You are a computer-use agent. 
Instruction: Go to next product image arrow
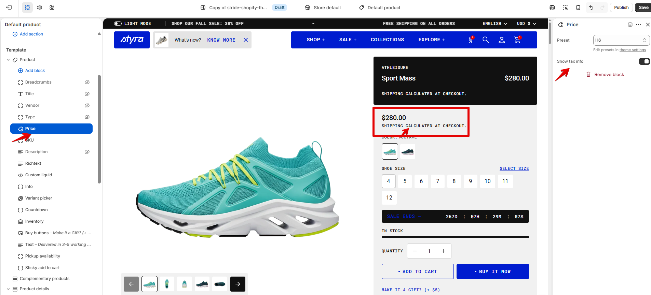[x=238, y=284]
